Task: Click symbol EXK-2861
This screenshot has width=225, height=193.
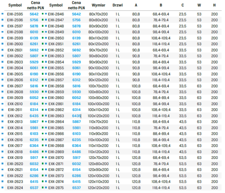Action: coord(56,104)
